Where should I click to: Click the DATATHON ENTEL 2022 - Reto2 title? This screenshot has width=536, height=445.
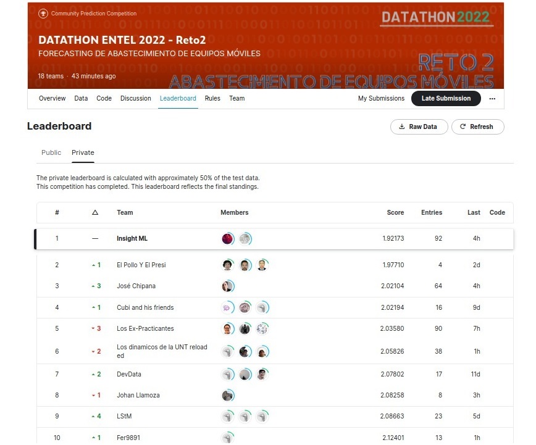point(122,40)
